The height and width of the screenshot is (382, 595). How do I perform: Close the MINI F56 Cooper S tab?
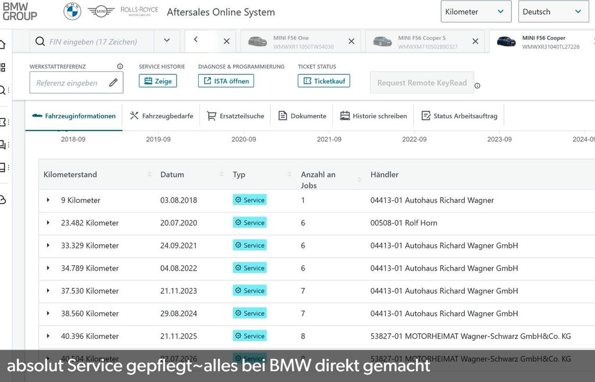(475, 41)
